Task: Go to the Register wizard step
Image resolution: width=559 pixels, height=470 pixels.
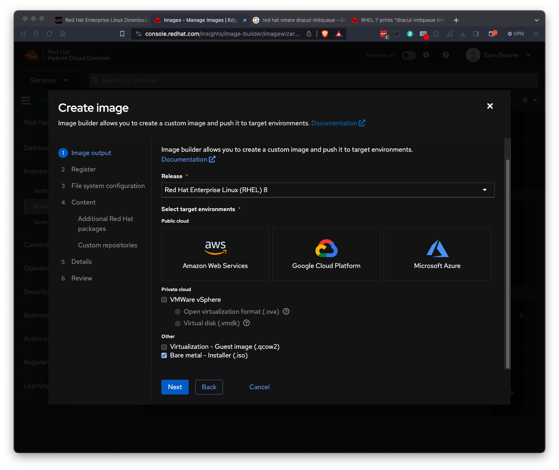Action: click(83, 169)
